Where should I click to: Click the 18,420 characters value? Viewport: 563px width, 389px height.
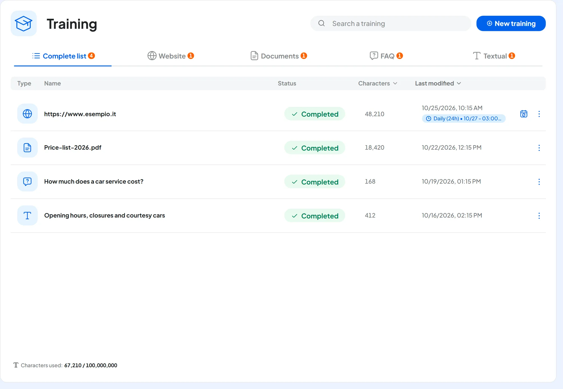[x=374, y=147]
